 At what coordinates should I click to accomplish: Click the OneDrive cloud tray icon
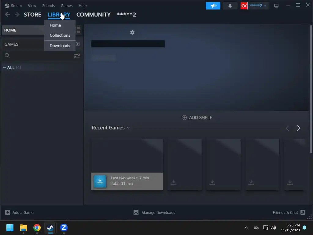click(256, 228)
